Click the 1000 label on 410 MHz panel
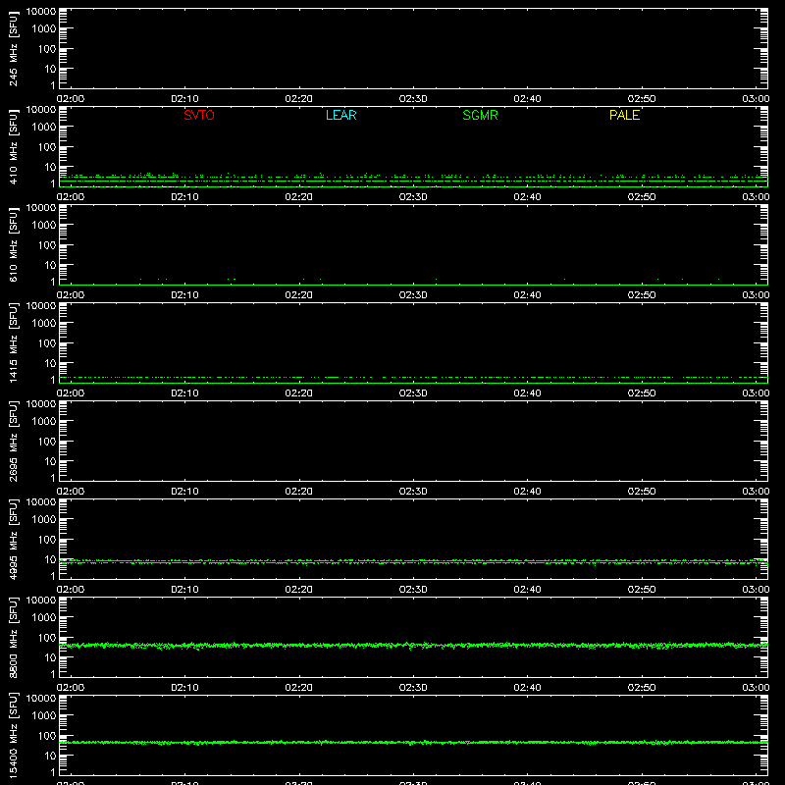 (44, 128)
